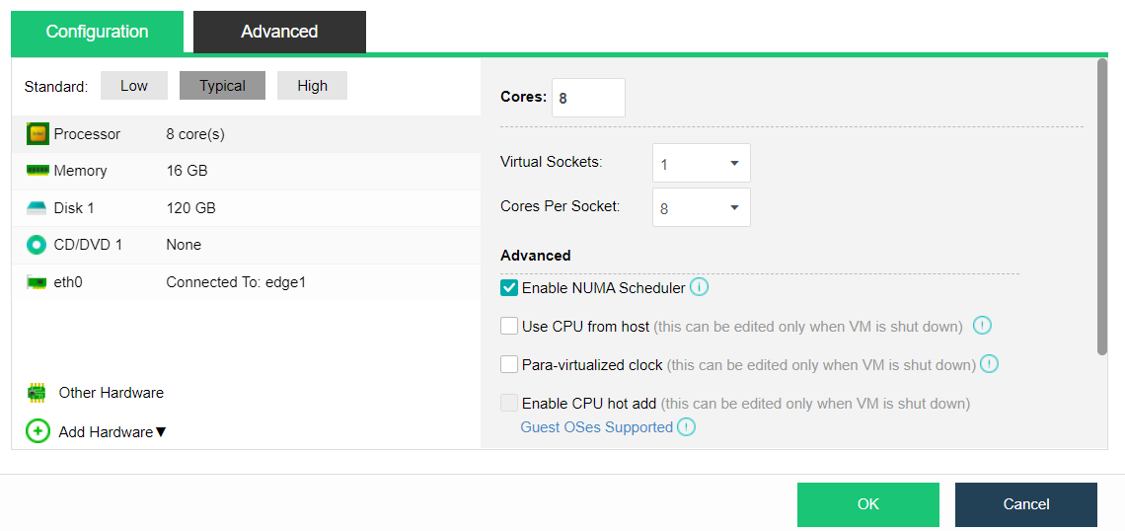Disable the NUMA Scheduler checkbox

509,288
